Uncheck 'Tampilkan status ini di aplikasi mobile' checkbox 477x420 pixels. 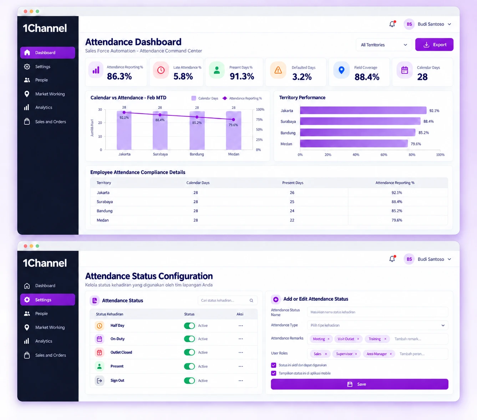point(274,373)
